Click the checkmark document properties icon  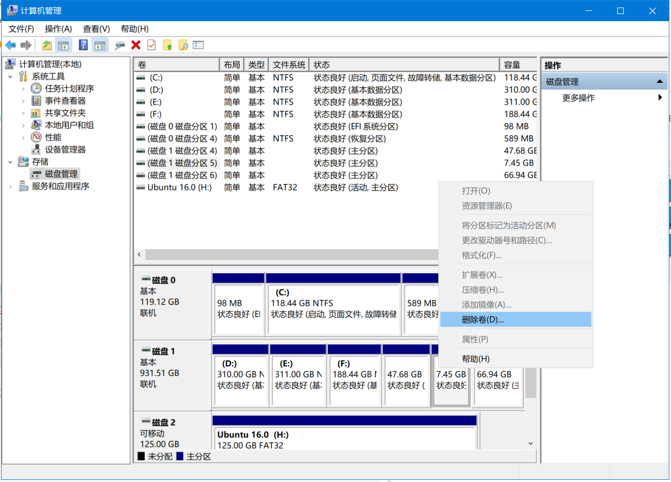[x=152, y=45]
